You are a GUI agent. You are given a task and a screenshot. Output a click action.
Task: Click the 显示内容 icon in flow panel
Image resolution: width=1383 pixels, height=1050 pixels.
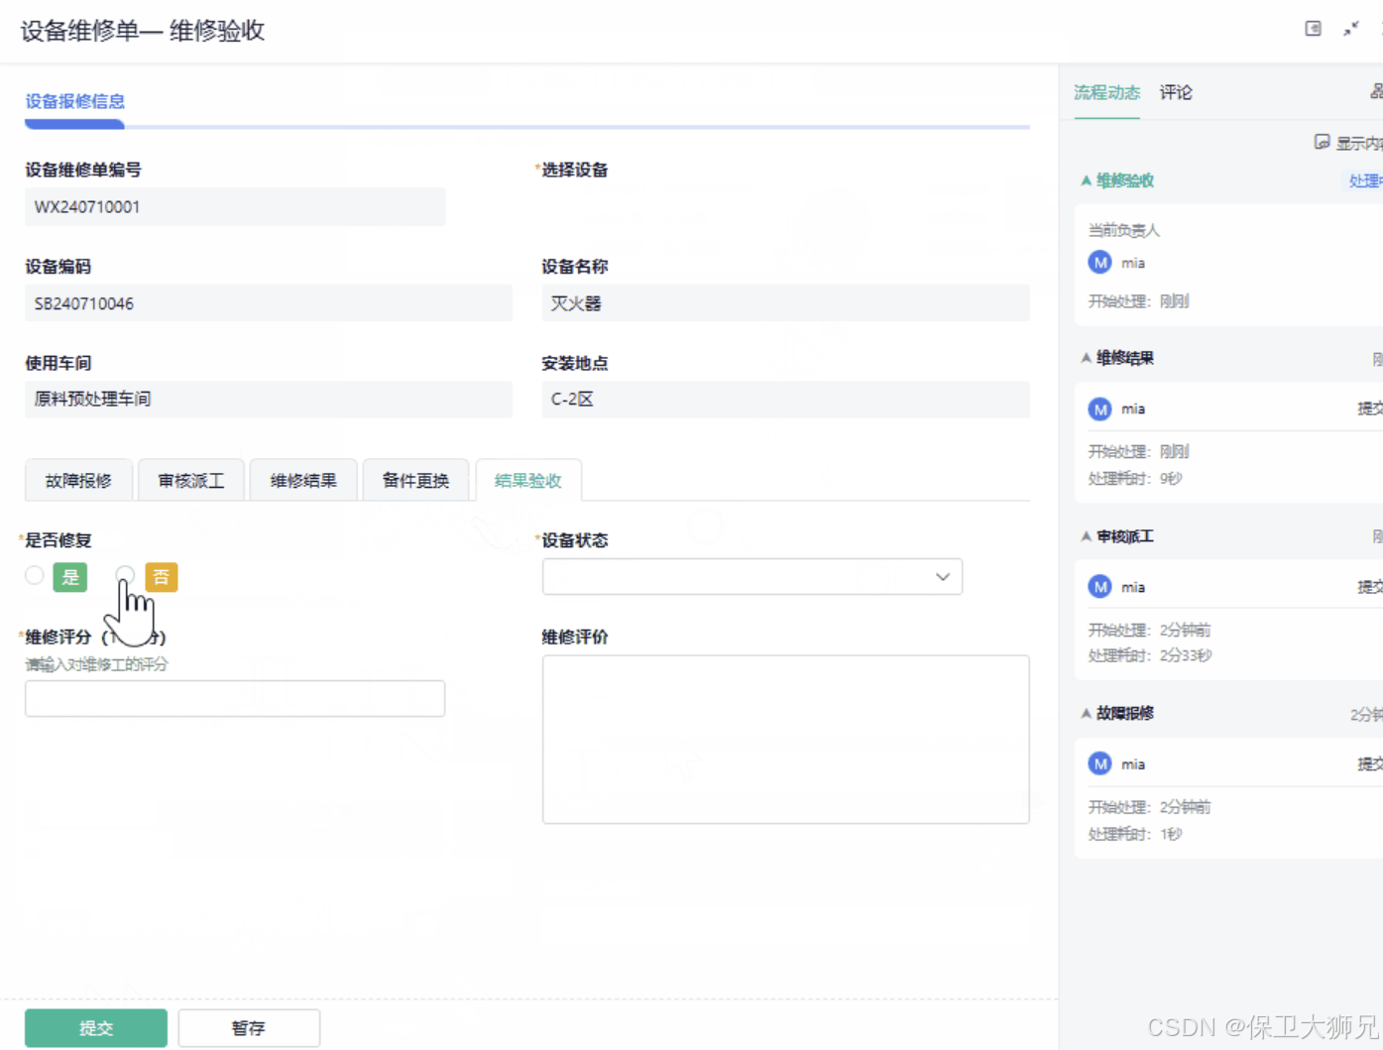(x=1322, y=142)
